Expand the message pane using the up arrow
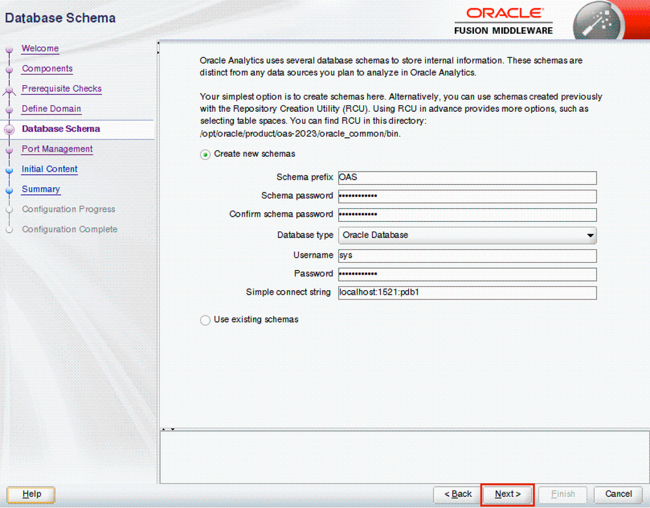The width and height of the screenshot is (650, 508). [x=164, y=429]
